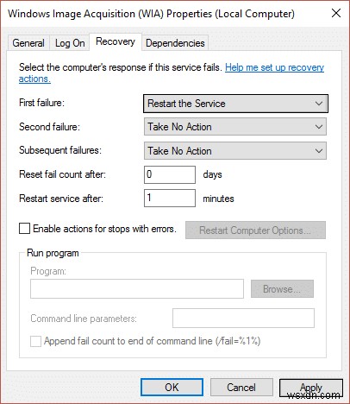Click the Restart Computer Options button
Viewport: 350px width, 404px height.
pos(255,230)
